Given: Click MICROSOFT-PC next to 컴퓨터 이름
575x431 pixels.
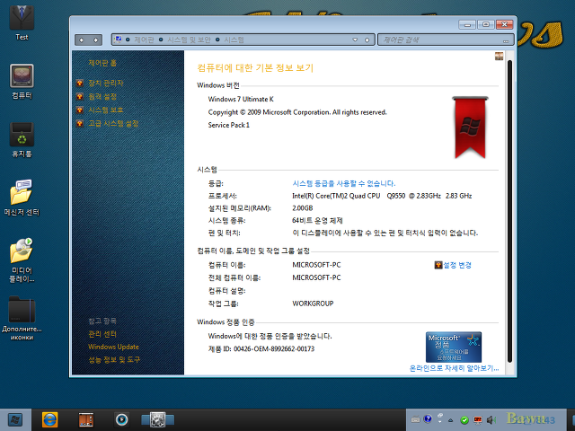Looking at the screenshot, I should click(316, 265).
